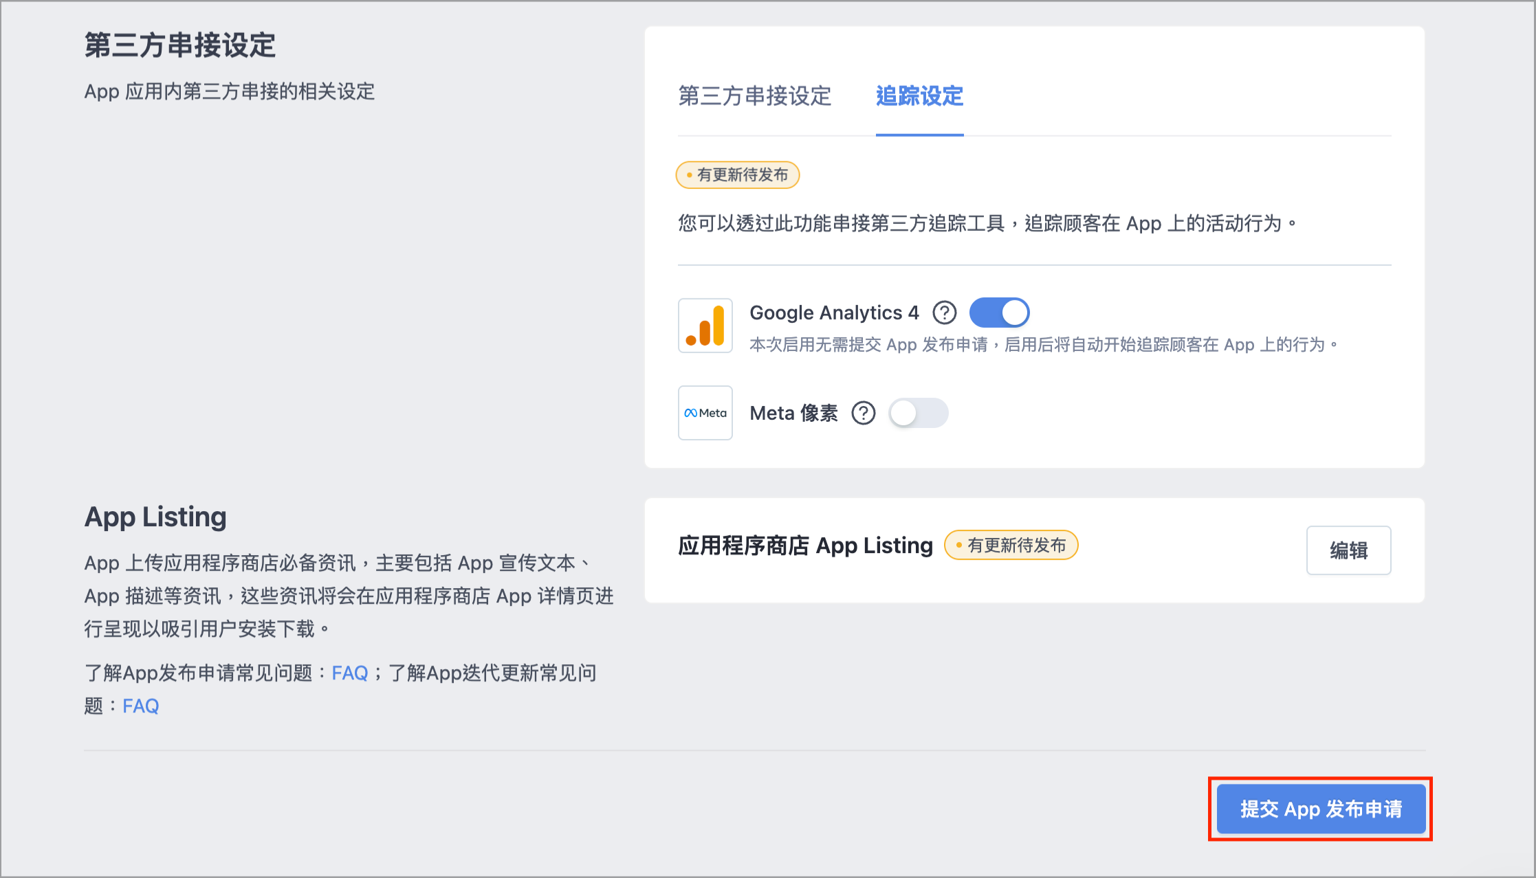
Task: Click the 您可以透过此功能串接第三方追踪工具 description
Action: click(987, 223)
